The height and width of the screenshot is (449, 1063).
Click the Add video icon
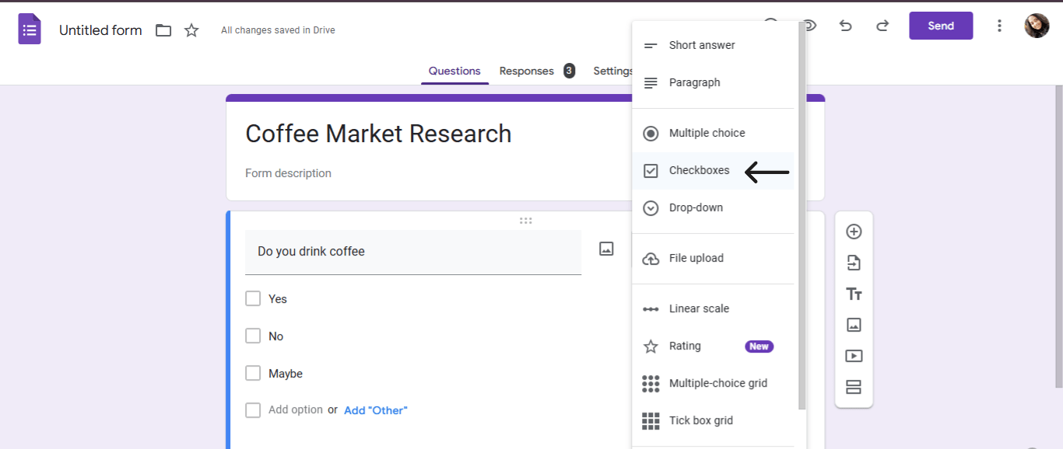pos(854,356)
